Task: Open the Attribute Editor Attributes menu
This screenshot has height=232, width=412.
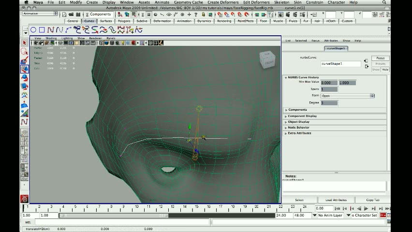Action: [331, 41]
